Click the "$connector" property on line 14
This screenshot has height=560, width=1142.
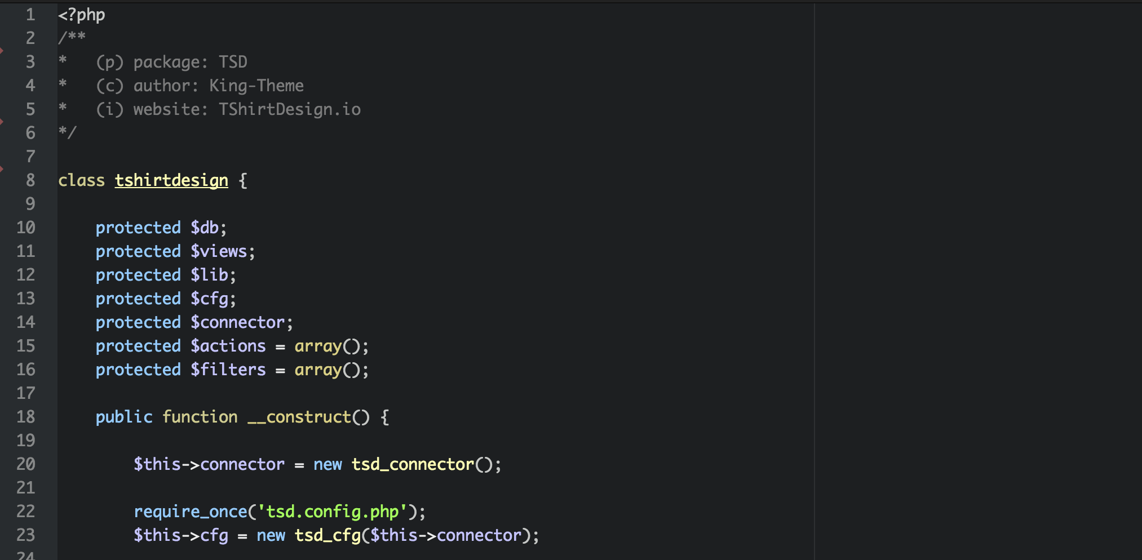click(x=238, y=322)
